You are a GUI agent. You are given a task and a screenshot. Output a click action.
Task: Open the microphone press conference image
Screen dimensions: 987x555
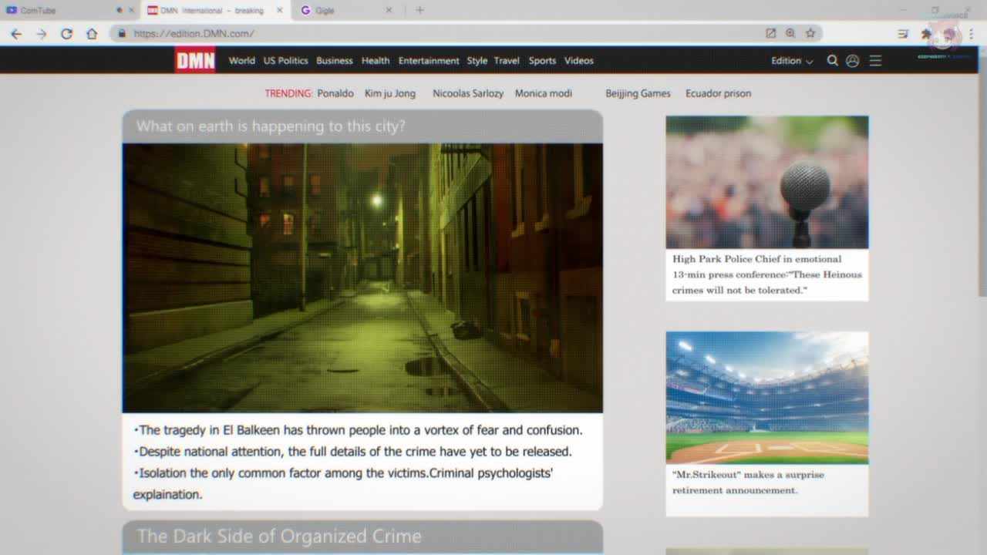[767, 182]
